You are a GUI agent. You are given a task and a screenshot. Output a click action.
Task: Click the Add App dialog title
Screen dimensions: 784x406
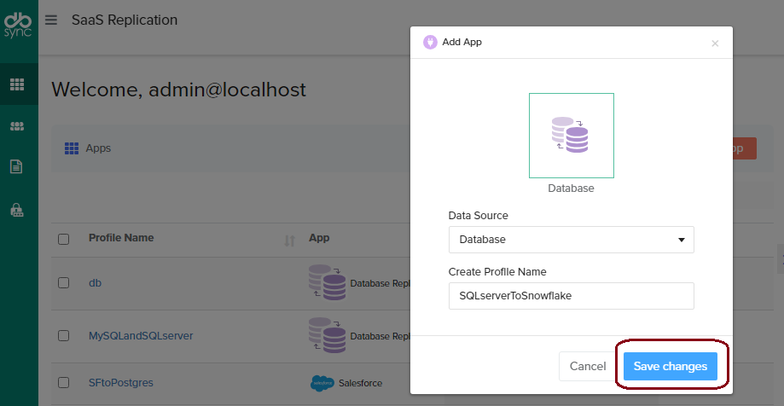pyautogui.click(x=462, y=42)
